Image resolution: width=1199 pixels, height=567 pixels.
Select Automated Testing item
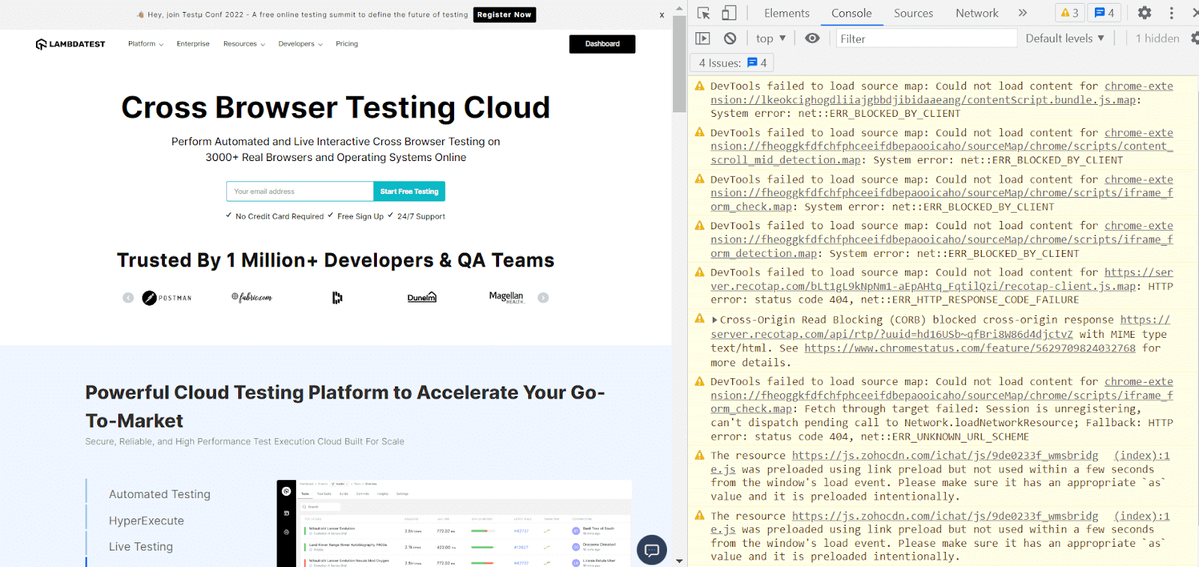click(160, 494)
